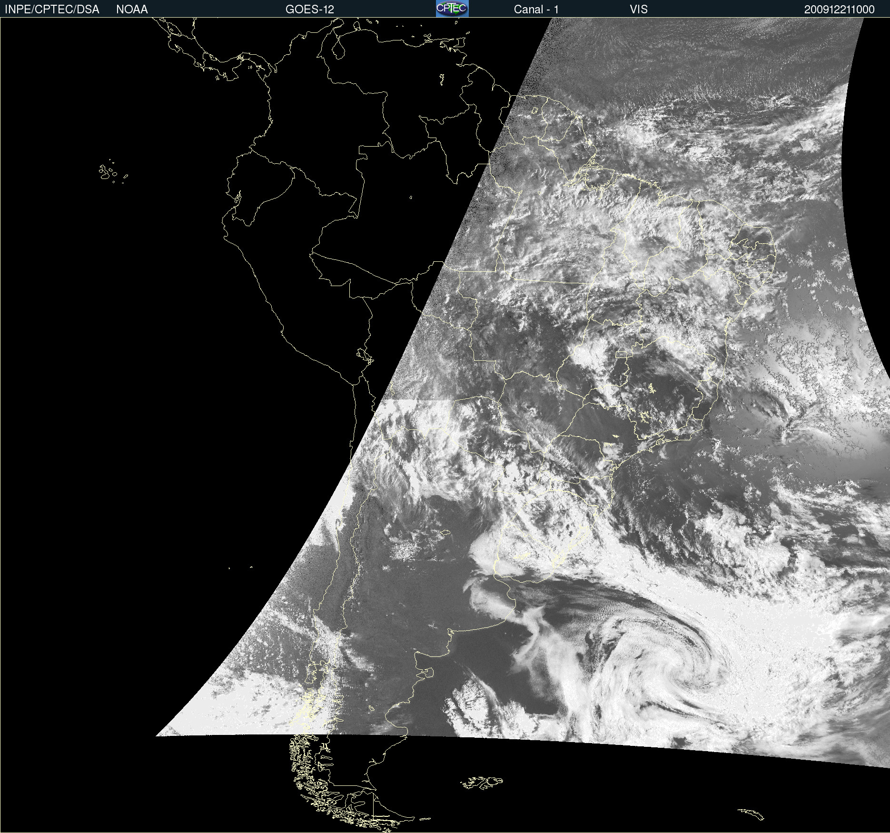The width and height of the screenshot is (890, 833).
Task: Click the satellite cloud image
Action: pyautogui.click(x=445, y=425)
